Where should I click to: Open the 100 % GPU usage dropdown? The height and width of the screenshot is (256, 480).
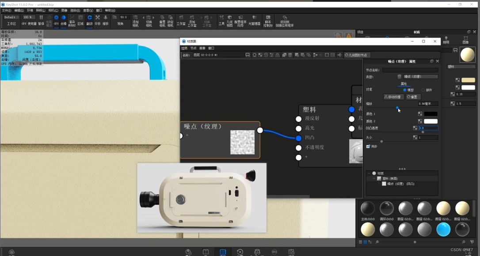pyautogui.click(x=29, y=17)
